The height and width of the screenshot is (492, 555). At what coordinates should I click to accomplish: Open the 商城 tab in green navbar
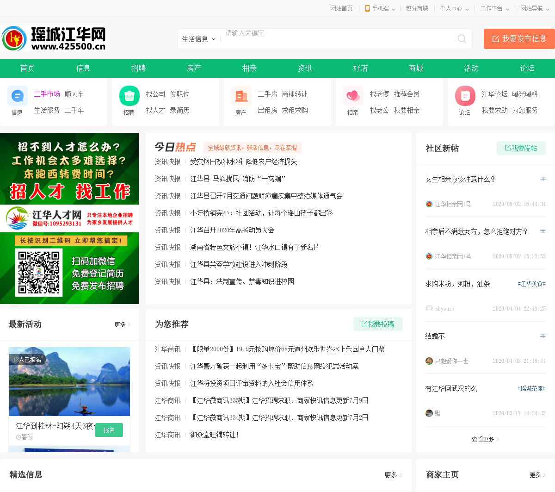pos(416,68)
